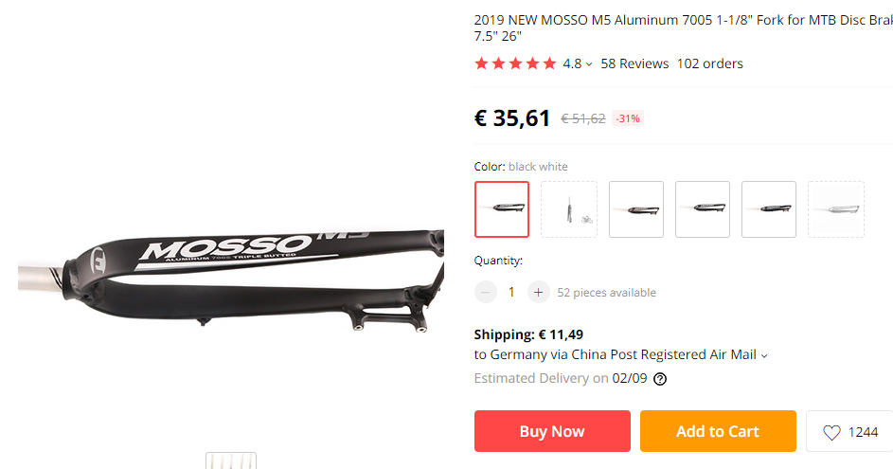Decrease quantity with the minus button

[x=485, y=293]
